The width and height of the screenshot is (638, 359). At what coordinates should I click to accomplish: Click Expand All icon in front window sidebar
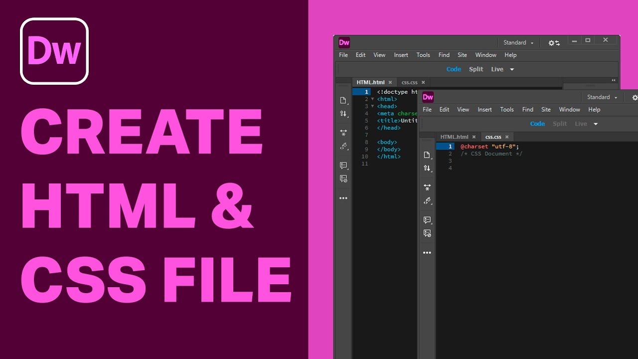click(x=427, y=187)
